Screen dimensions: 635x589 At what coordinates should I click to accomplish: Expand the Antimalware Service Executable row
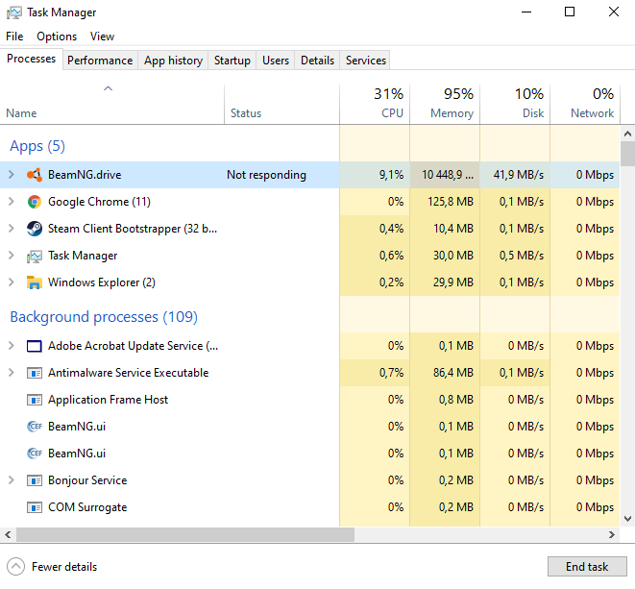(x=12, y=372)
